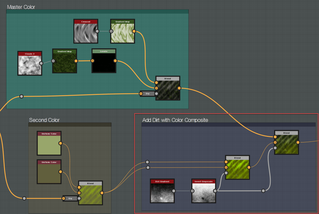This screenshot has height=214, width=319.
Task: Select the Invert Grayscale node
Action: click(203, 193)
